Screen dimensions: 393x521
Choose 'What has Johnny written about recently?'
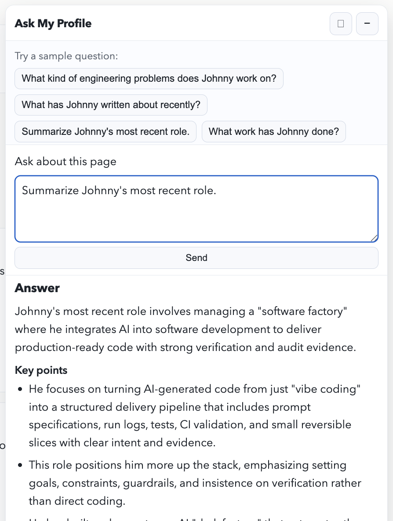(x=111, y=105)
